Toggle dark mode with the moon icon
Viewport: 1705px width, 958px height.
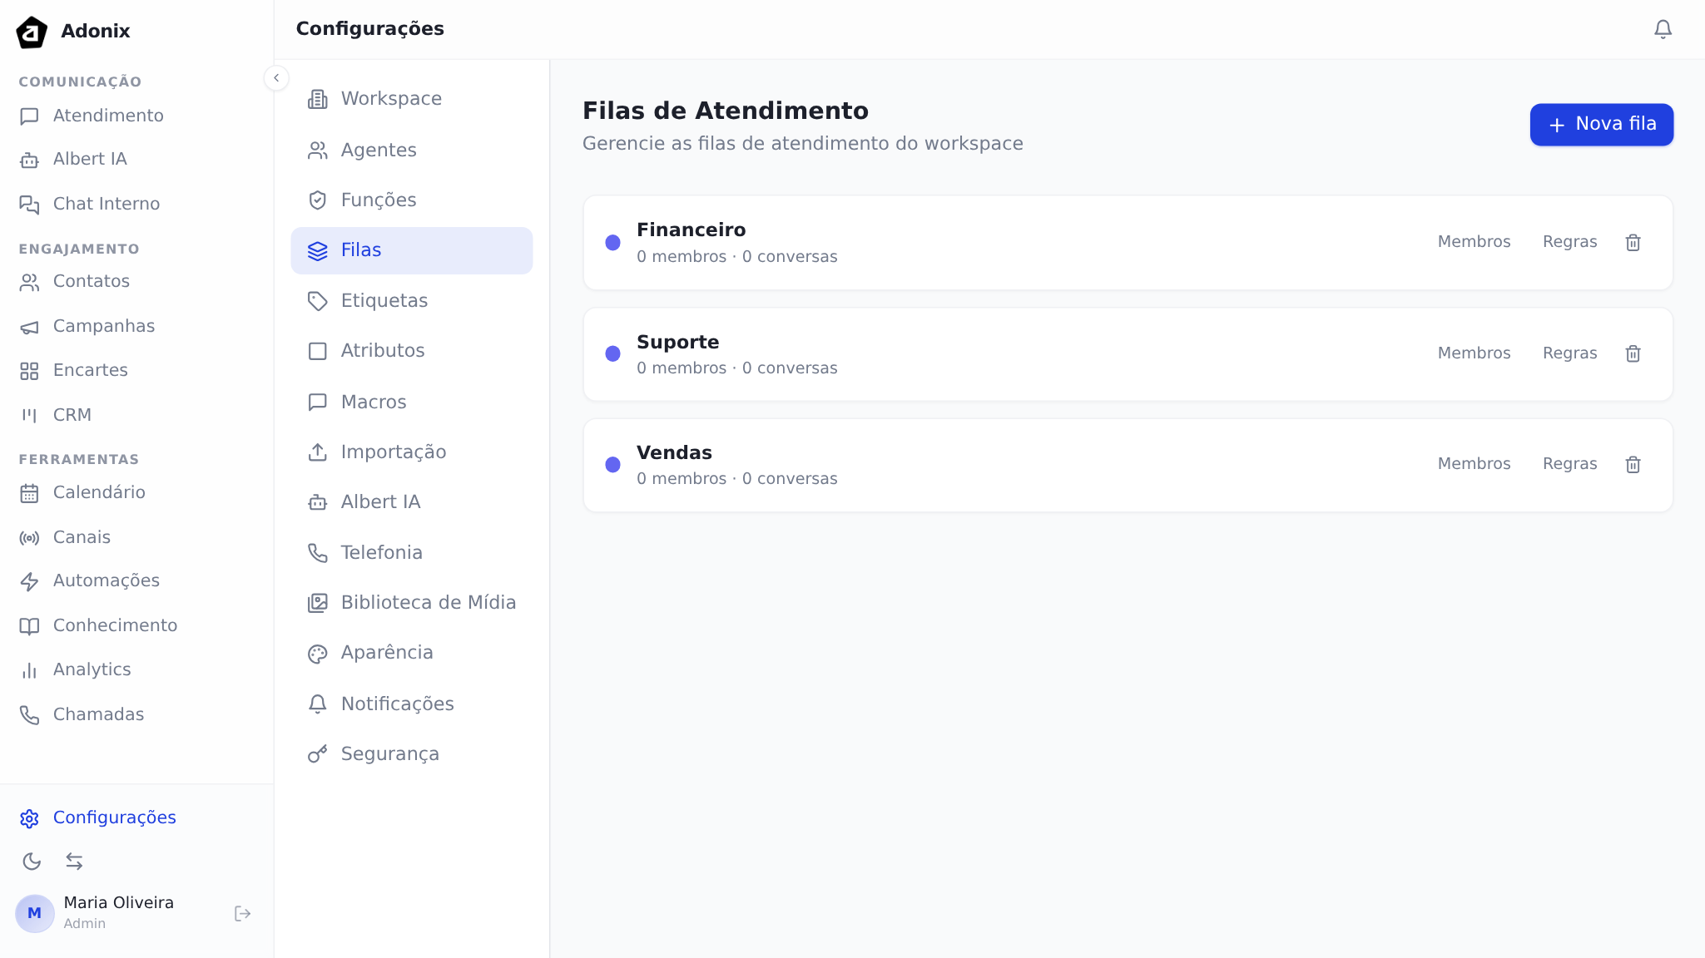coord(32,862)
